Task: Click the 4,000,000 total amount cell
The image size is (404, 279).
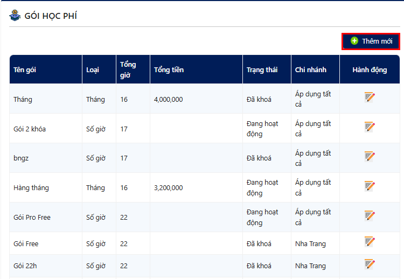Action: point(168,100)
